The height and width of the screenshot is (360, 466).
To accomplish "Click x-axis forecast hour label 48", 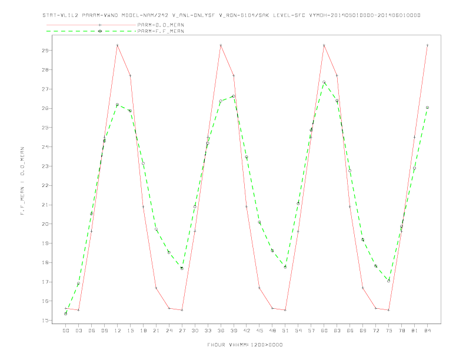I will 272,331.
